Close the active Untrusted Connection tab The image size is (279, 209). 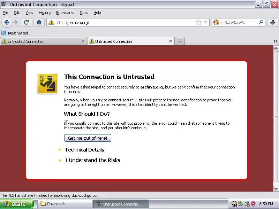tap(171, 41)
